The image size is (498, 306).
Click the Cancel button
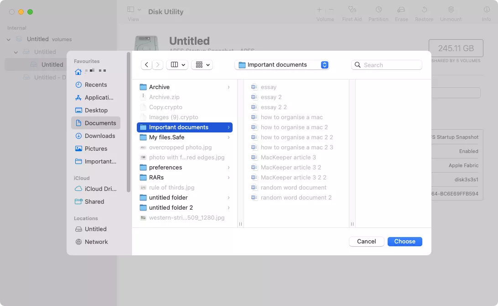tap(366, 241)
